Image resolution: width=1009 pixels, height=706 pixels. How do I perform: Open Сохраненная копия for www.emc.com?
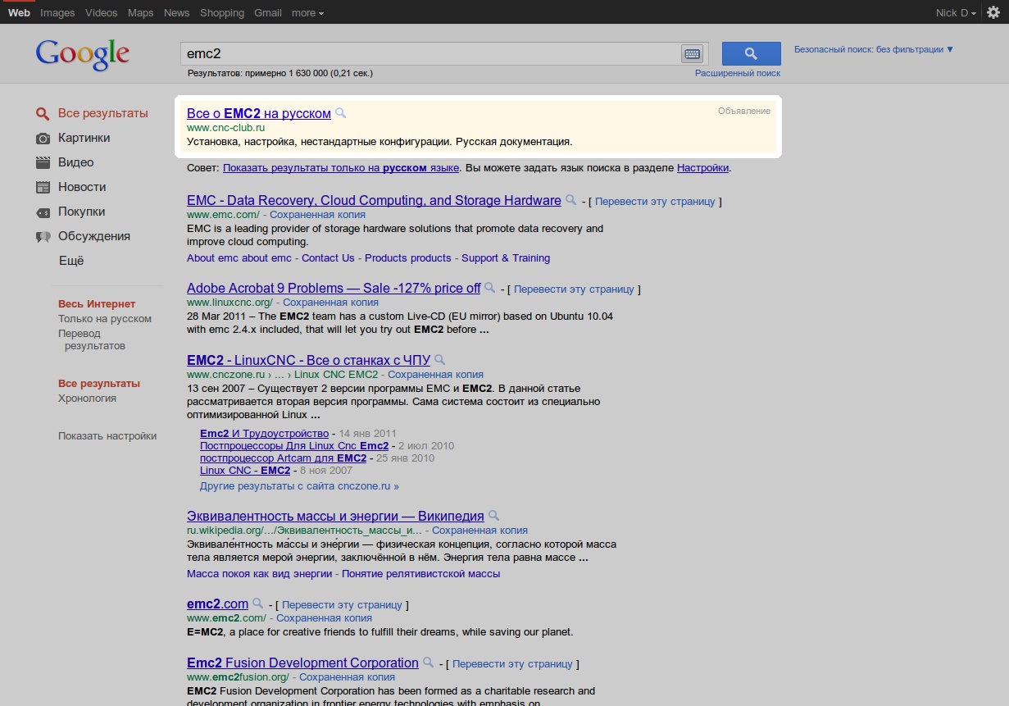tap(318, 215)
